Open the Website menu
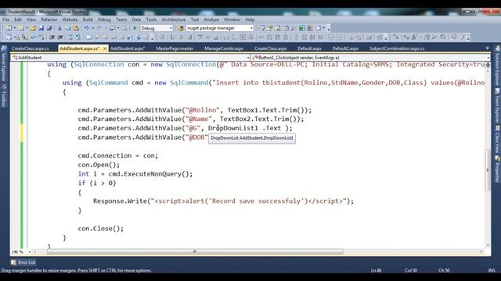 [x=70, y=20]
